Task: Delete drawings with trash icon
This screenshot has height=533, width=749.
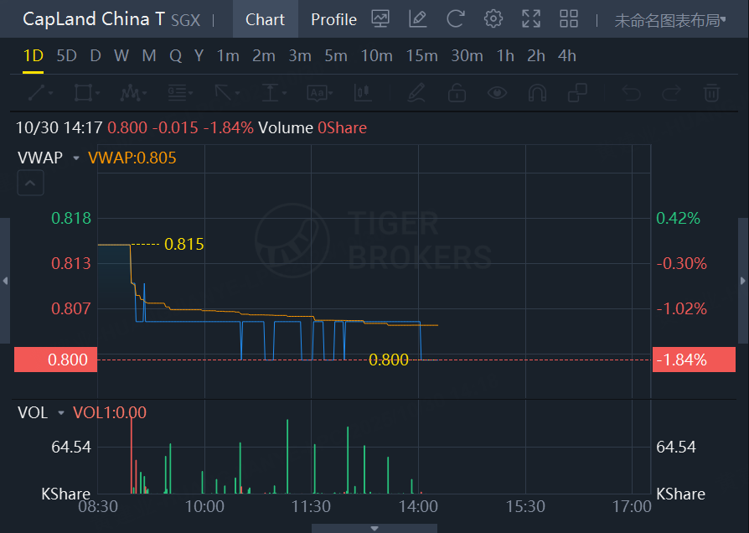Action: 711,92
